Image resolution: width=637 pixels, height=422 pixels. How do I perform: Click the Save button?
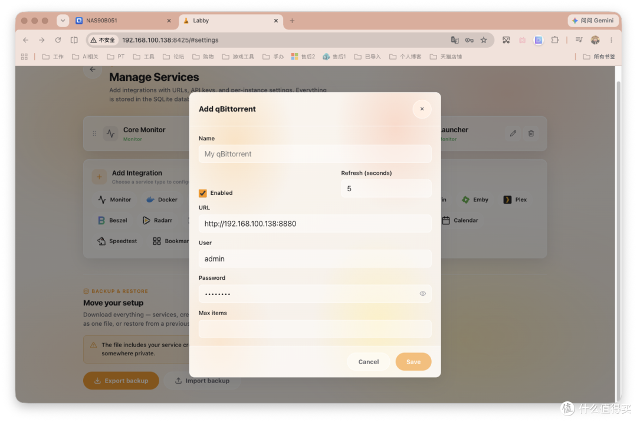[x=413, y=362]
